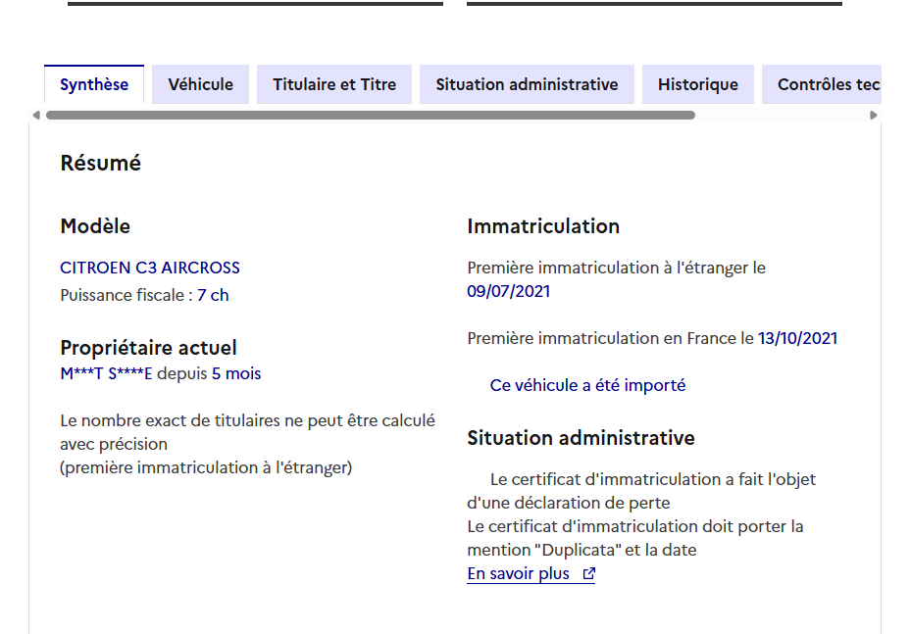Go to the Historique tab
Image resolution: width=910 pixels, height=634 pixels.
(697, 84)
